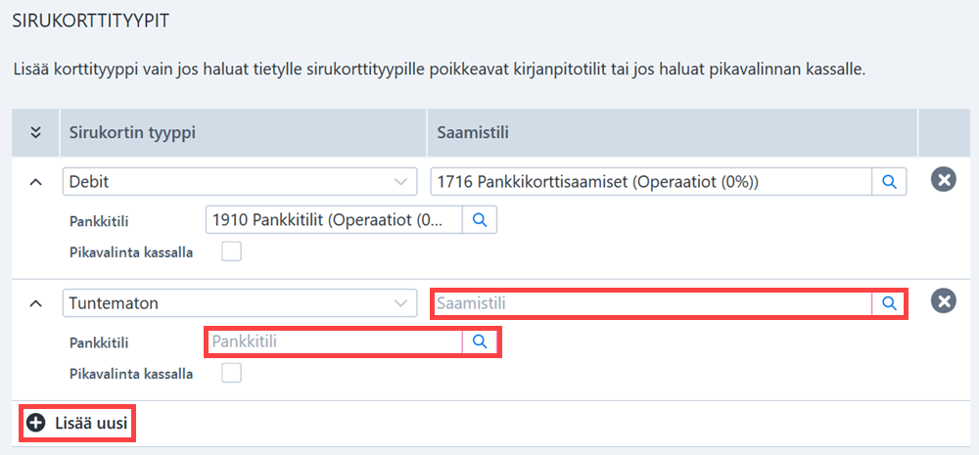Enable Pikavalinta kassalla for Debit

coord(232,252)
